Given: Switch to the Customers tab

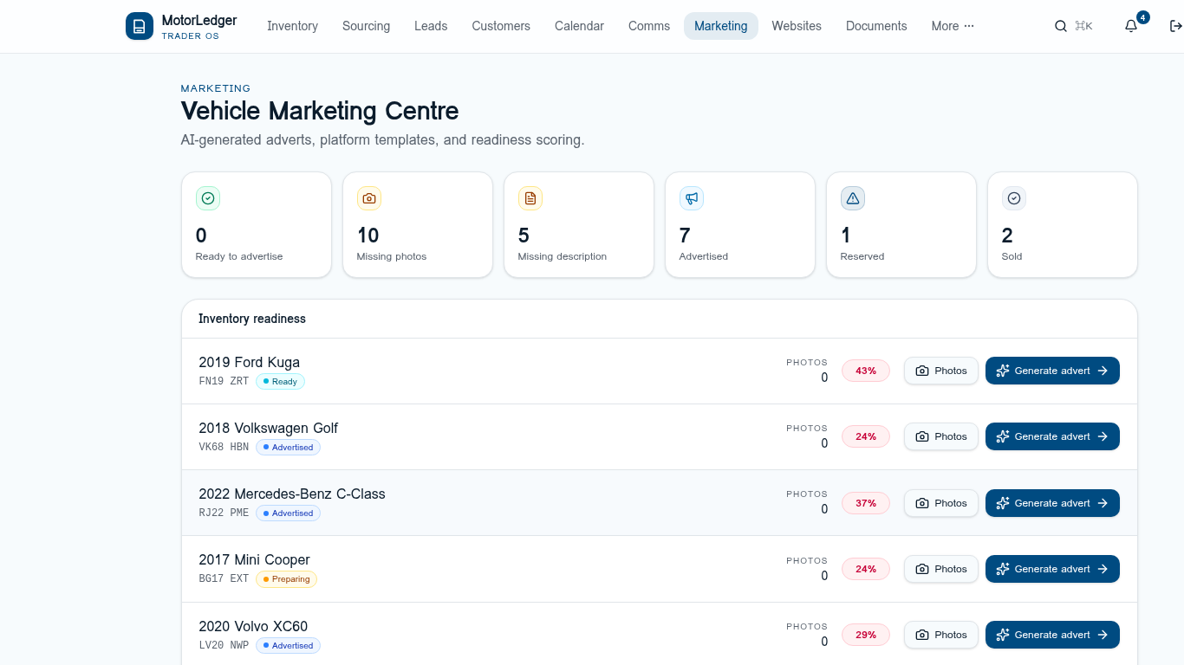Looking at the screenshot, I should click(501, 26).
